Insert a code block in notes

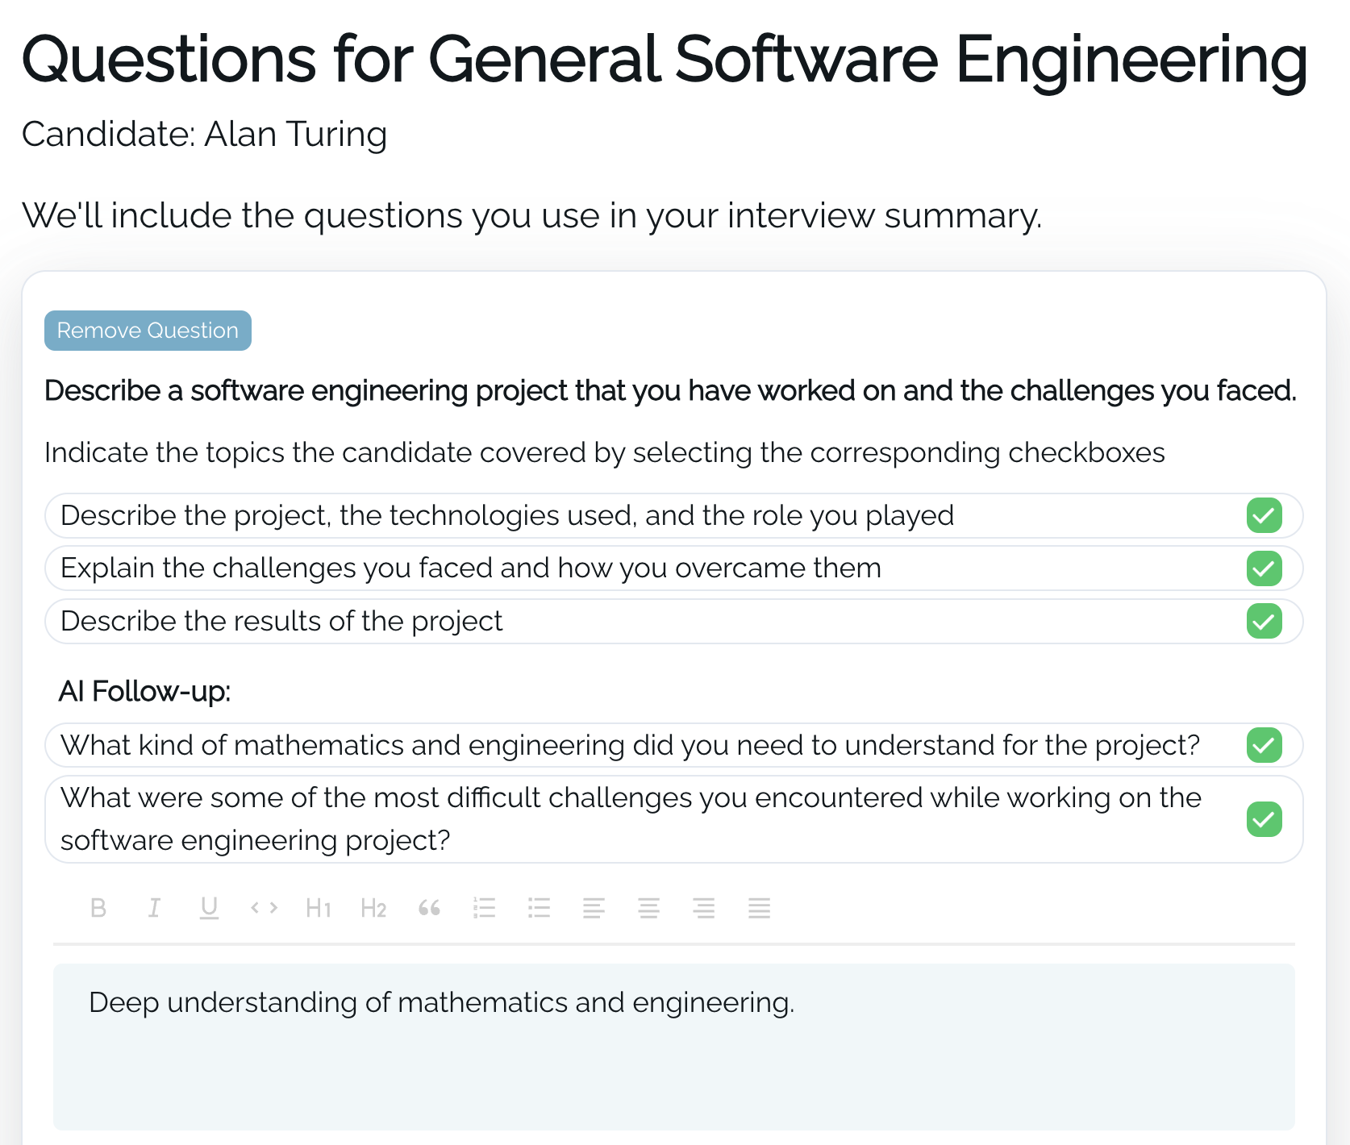pos(264,908)
